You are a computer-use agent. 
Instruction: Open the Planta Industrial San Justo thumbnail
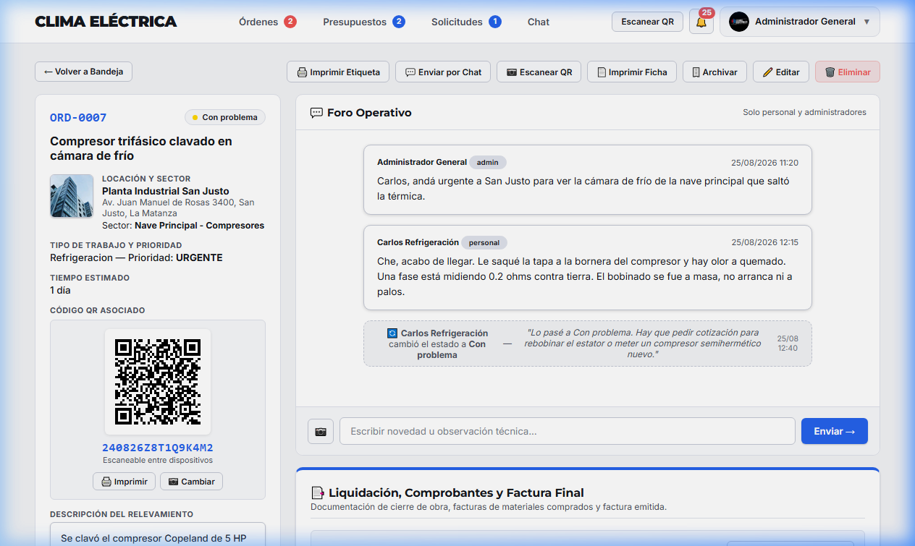(72, 196)
